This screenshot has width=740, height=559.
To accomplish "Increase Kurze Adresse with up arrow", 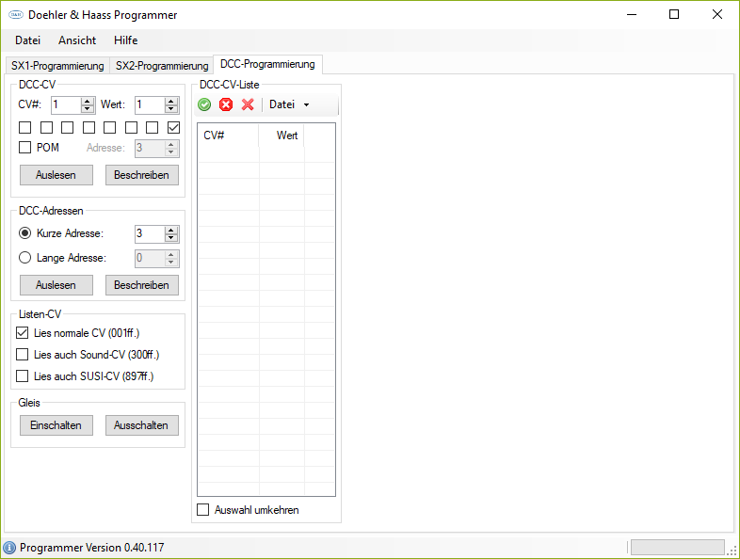I will [x=171, y=230].
